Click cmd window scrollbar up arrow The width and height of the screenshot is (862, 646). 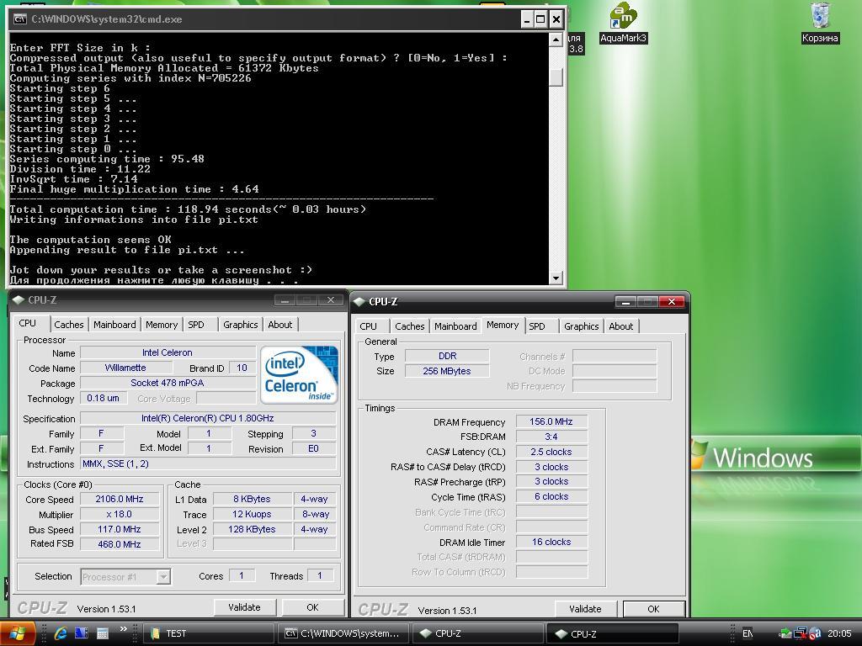pos(556,40)
